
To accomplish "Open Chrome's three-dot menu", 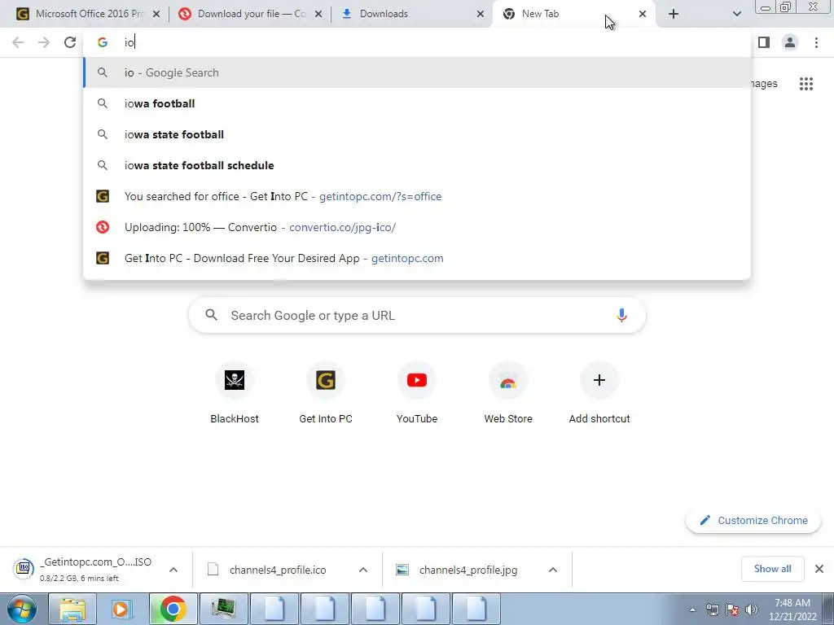I will coord(816,42).
